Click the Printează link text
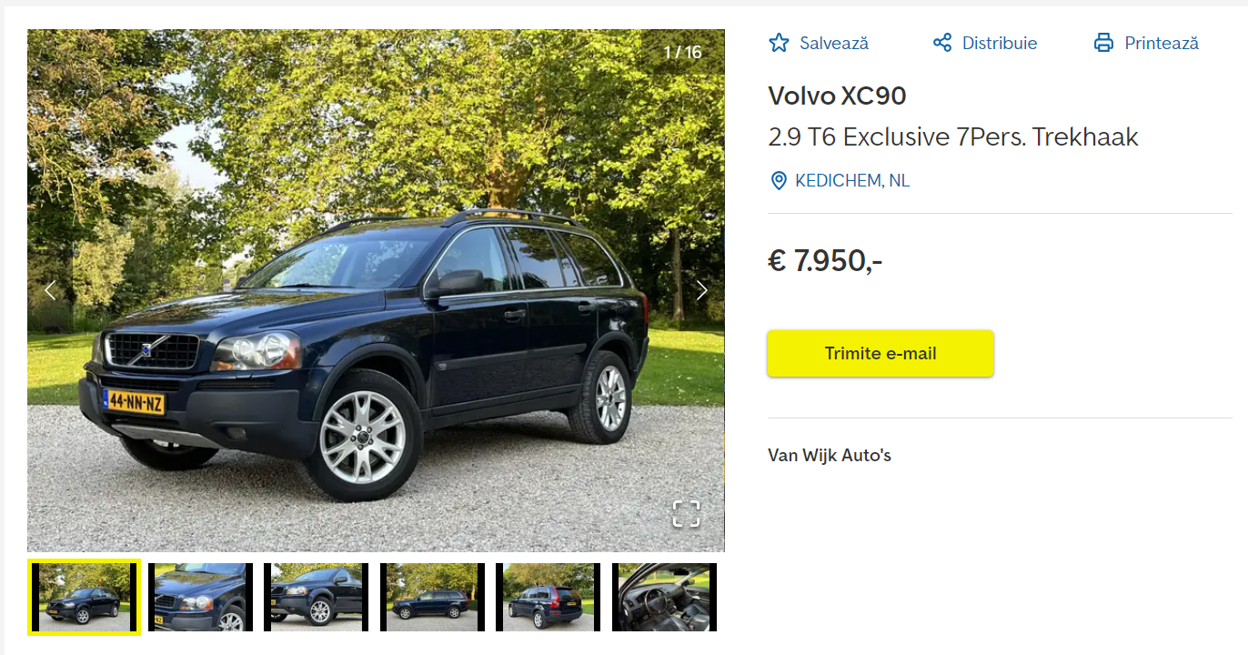 [1162, 43]
